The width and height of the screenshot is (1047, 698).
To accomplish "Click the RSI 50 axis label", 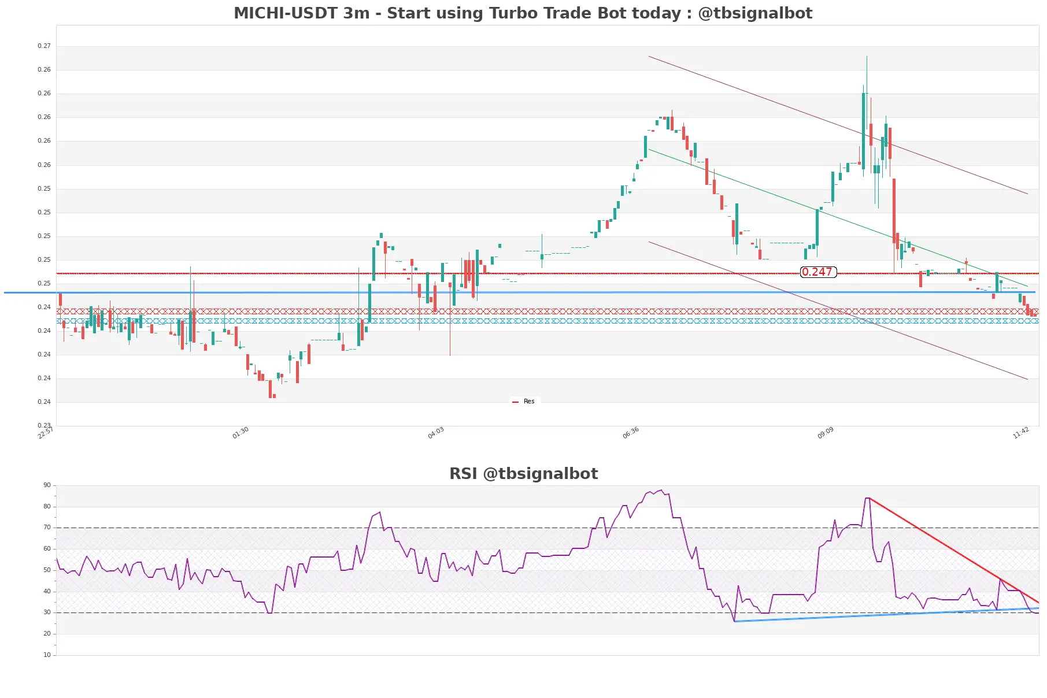I will (47, 570).
